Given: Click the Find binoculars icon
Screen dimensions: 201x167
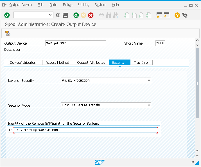Looking at the screenshot, I should tap(109, 15).
